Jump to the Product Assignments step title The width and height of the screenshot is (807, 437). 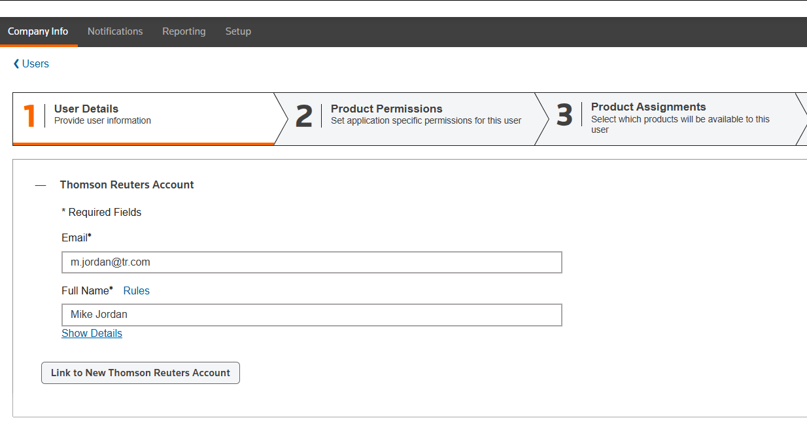[x=648, y=107]
